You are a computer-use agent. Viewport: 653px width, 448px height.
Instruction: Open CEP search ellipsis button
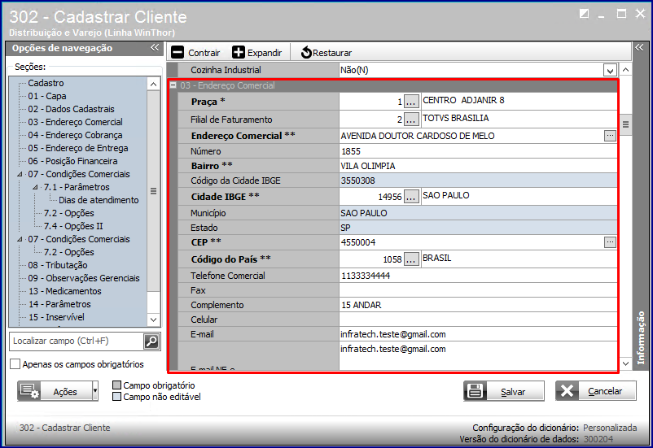coord(610,242)
